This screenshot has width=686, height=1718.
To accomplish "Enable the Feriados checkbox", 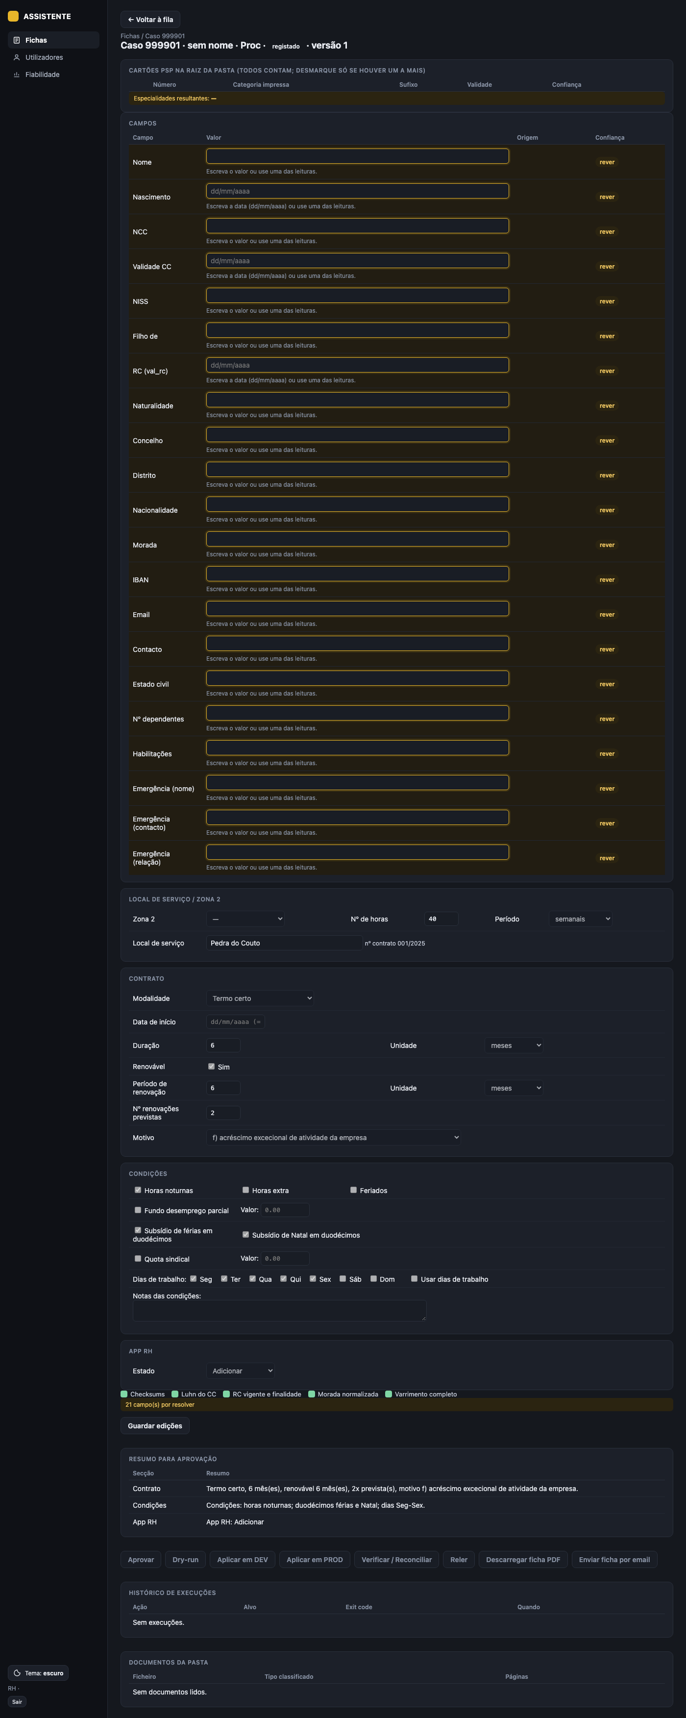I will [x=353, y=1190].
